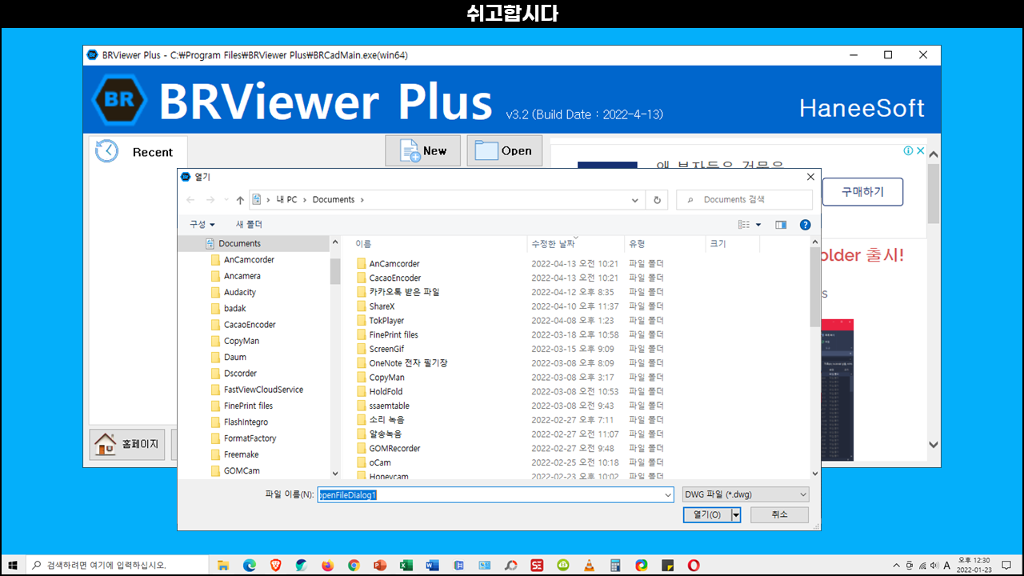
Task: Click the 열기(O) open button
Action: click(x=707, y=515)
